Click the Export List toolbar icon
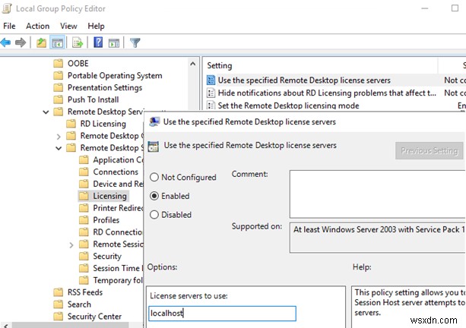466x328 pixels. coord(78,43)
